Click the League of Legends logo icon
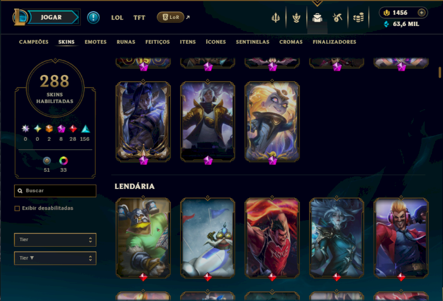Image resolution: width=443 pixels, height=301 pixels. [19, 17]
